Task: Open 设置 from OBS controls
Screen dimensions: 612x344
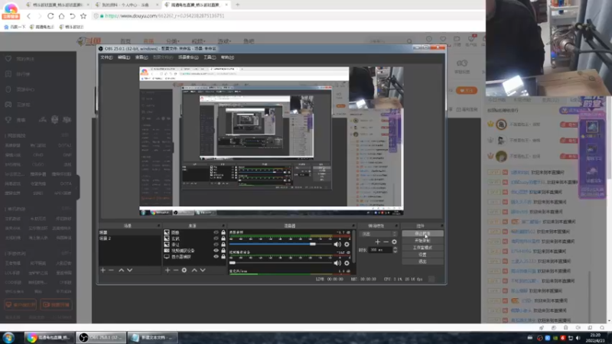Action: coord(422,255)
